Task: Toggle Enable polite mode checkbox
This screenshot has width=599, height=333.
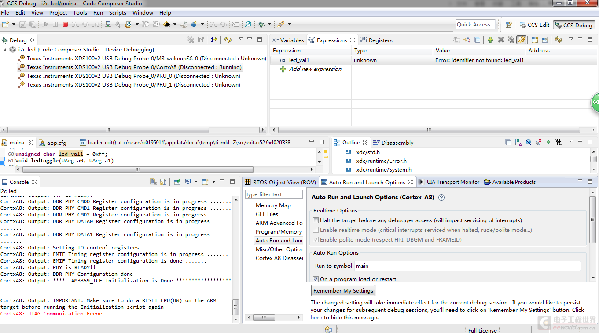Action: pyautogui.click(x=316, y=240)
